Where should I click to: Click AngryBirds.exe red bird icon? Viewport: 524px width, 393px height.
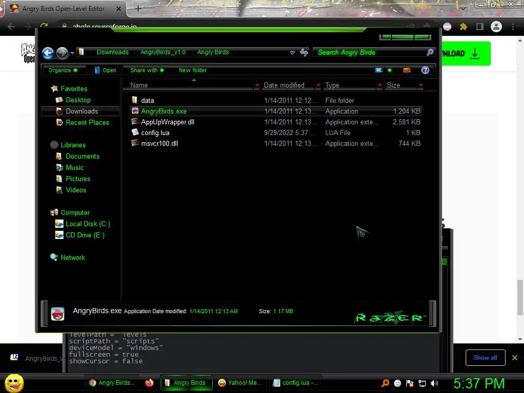pyautogui.click(x=135, y=111)
